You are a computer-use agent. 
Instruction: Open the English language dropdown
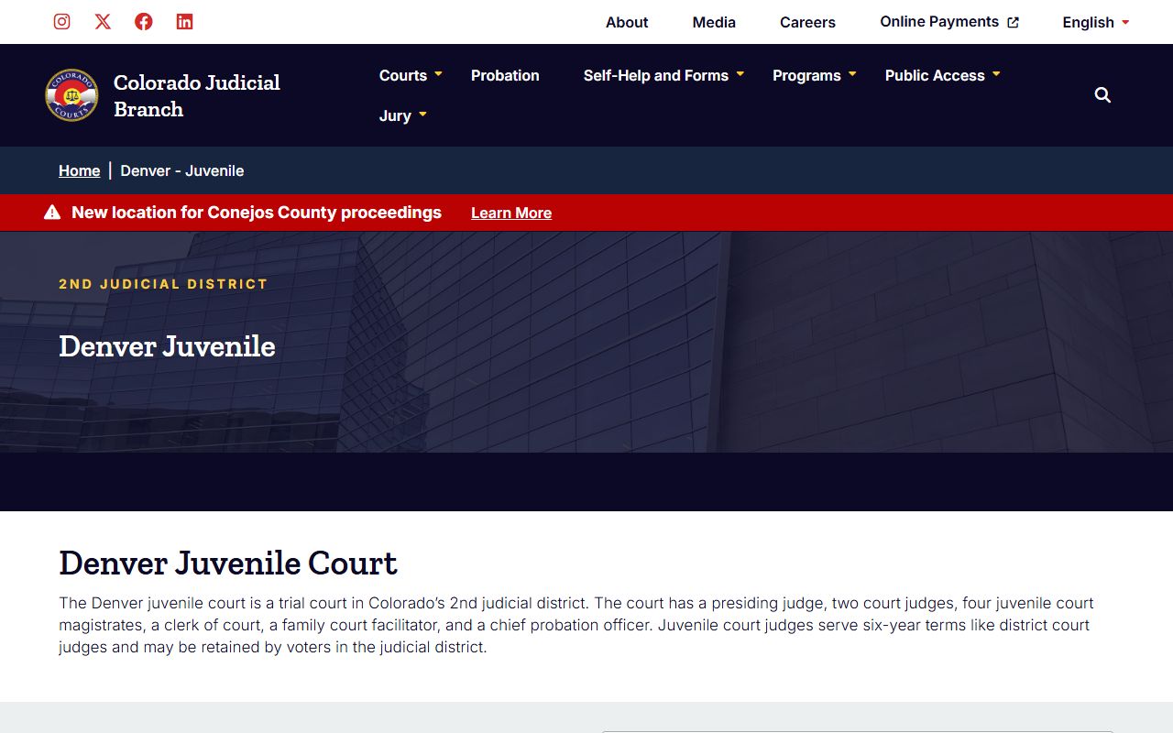click(1096, 22)
